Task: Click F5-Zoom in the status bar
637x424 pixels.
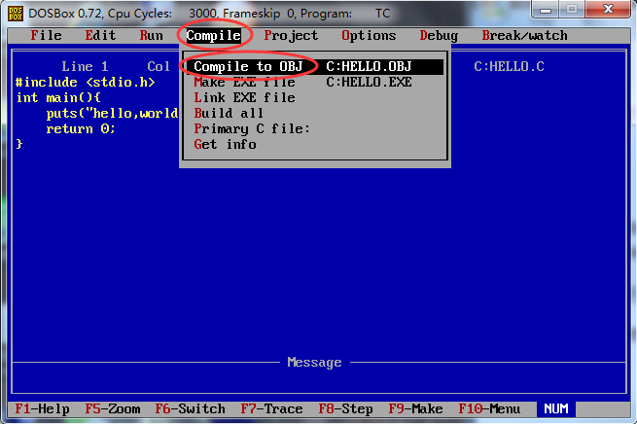Action: point(113,408)
